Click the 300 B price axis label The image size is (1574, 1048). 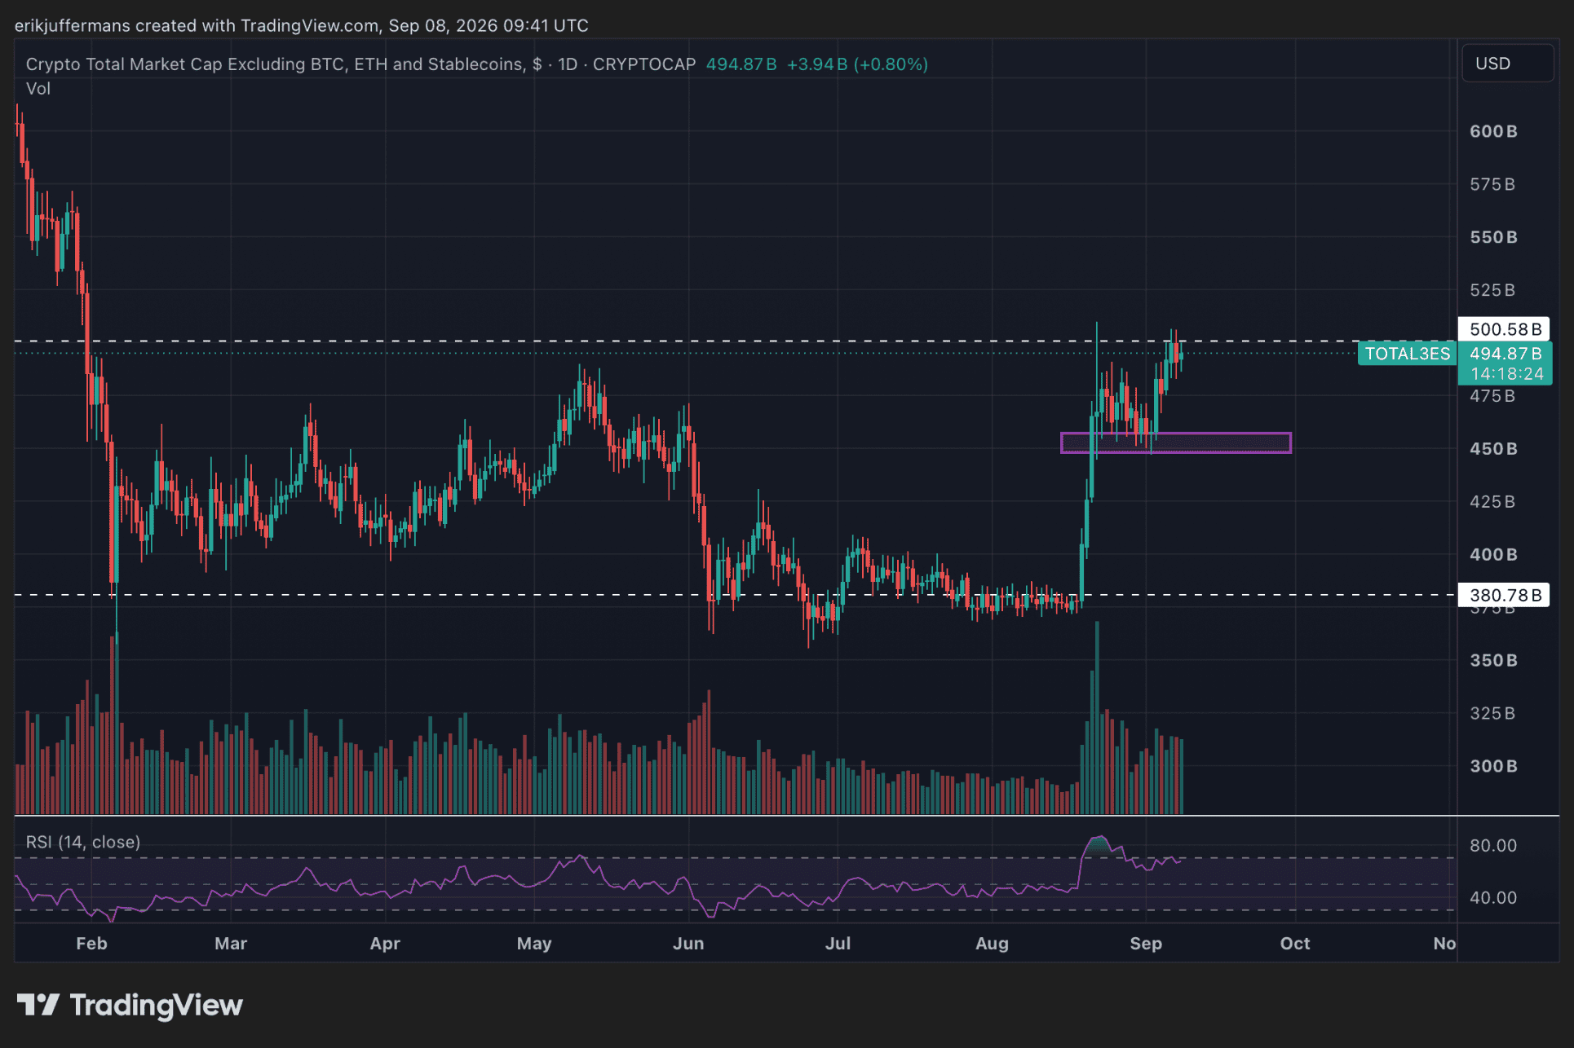[x=1493, y=766]
